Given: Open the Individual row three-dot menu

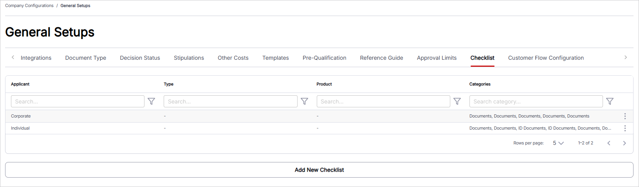Looking at the screenshot, I should pos(625,128).
